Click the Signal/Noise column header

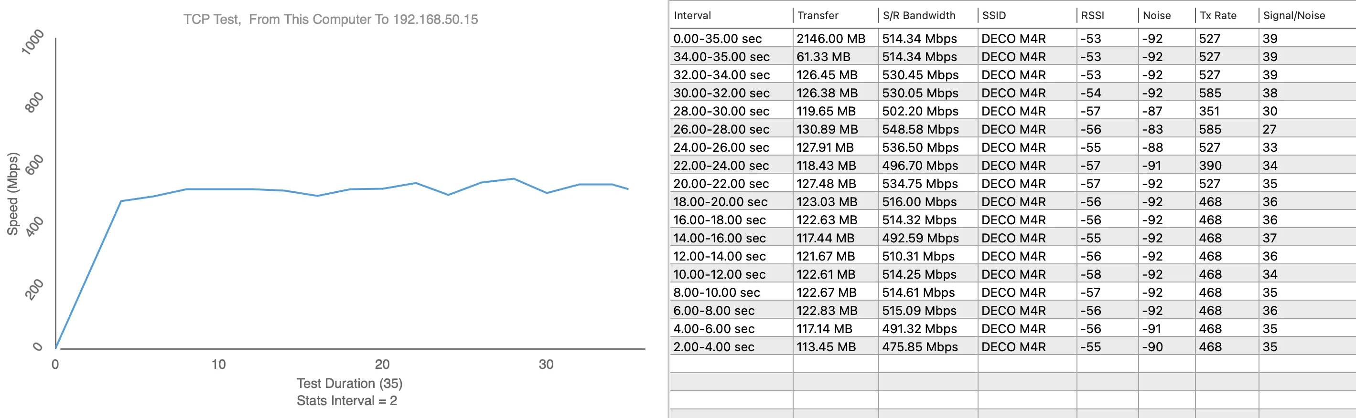(x=1294, y=16)
